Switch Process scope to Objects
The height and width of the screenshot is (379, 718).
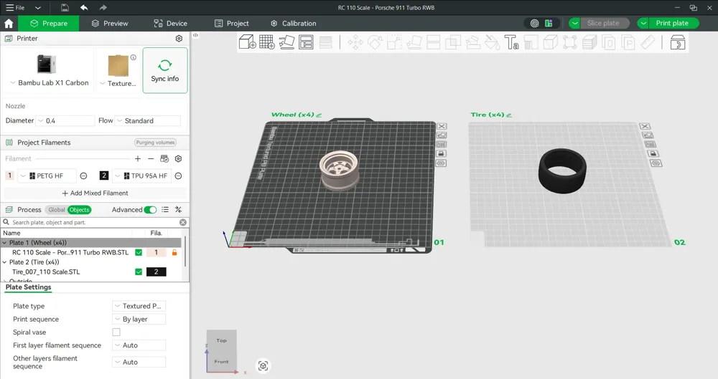[x=79, y=210]
